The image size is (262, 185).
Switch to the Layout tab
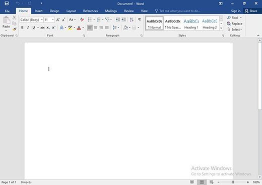[x=71, y=11]
